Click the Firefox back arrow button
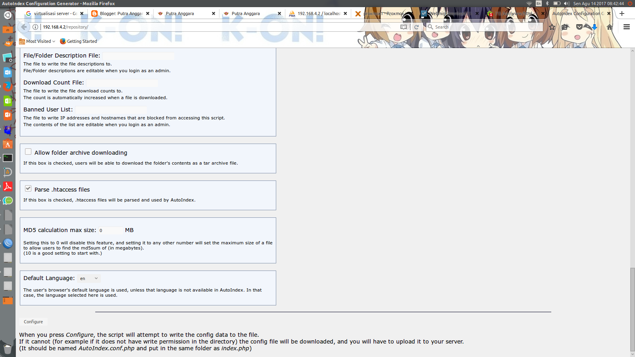Image resolution: width=635 pixels, height=357 pixels. coord(24,27)
